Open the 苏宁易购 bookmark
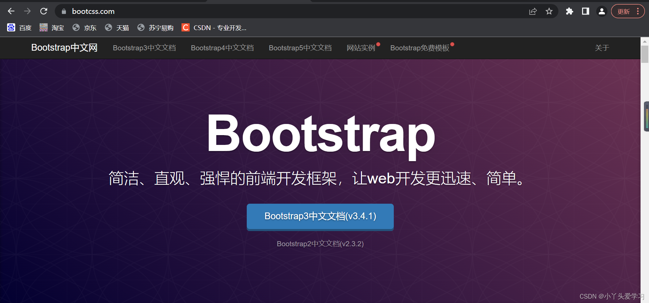Image resolution: width=649 pixels, height=303 pixels. coord(155,28)
